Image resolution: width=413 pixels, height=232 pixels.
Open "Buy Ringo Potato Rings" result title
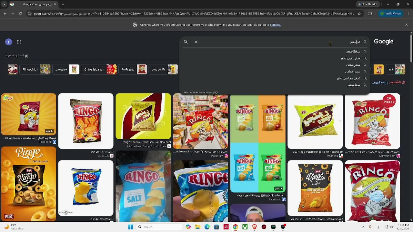[317, 152]
